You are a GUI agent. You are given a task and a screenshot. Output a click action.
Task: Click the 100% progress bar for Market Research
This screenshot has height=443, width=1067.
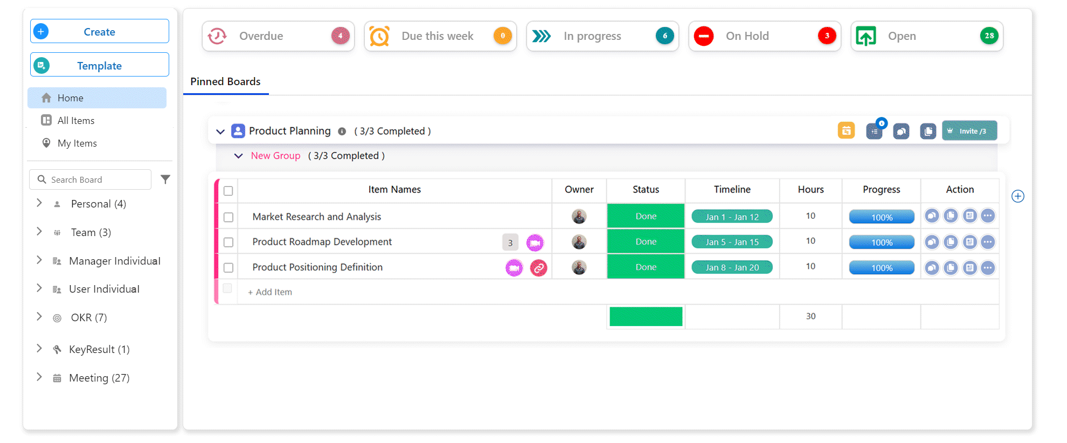click(x=881, y=217)
